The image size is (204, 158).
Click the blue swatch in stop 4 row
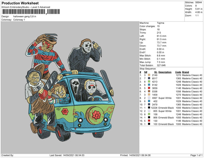click(x=149, y=85)
